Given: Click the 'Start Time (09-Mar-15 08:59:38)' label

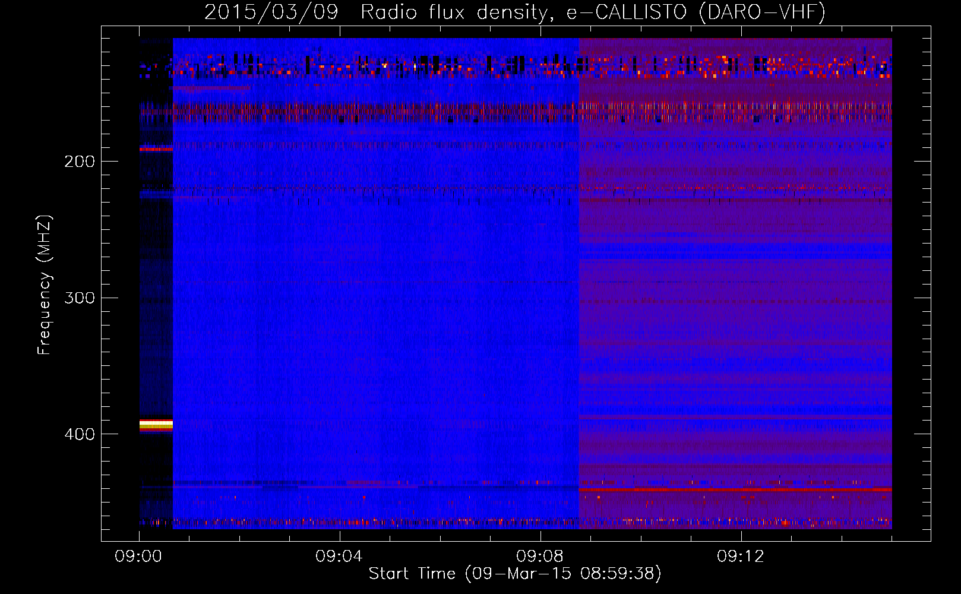Looking at the screenshot, I should [x=515, y=573].
